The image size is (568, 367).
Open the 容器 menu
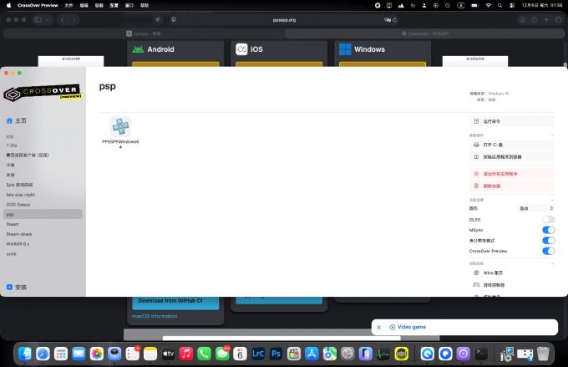point(99,6)
